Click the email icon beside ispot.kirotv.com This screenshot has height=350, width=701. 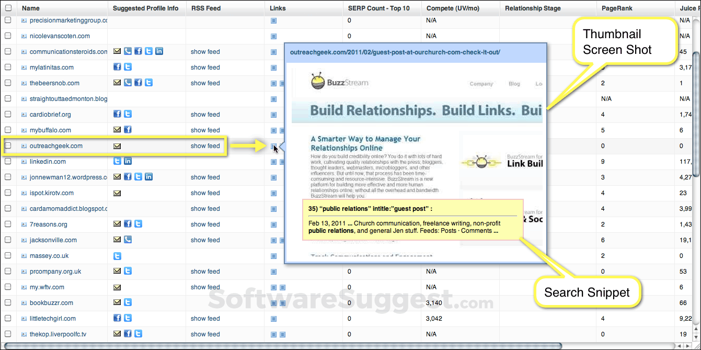pyautogui.click(x=117, y=193)
